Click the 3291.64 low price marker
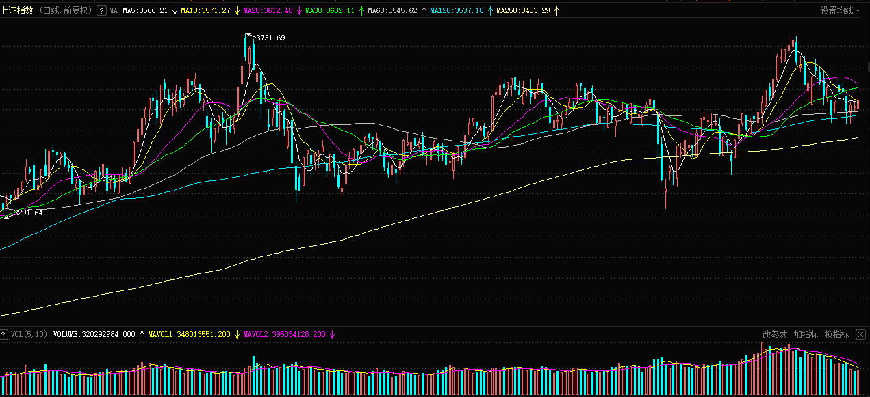The height and width of the screenshot is (397, 870). click(28, 213)
